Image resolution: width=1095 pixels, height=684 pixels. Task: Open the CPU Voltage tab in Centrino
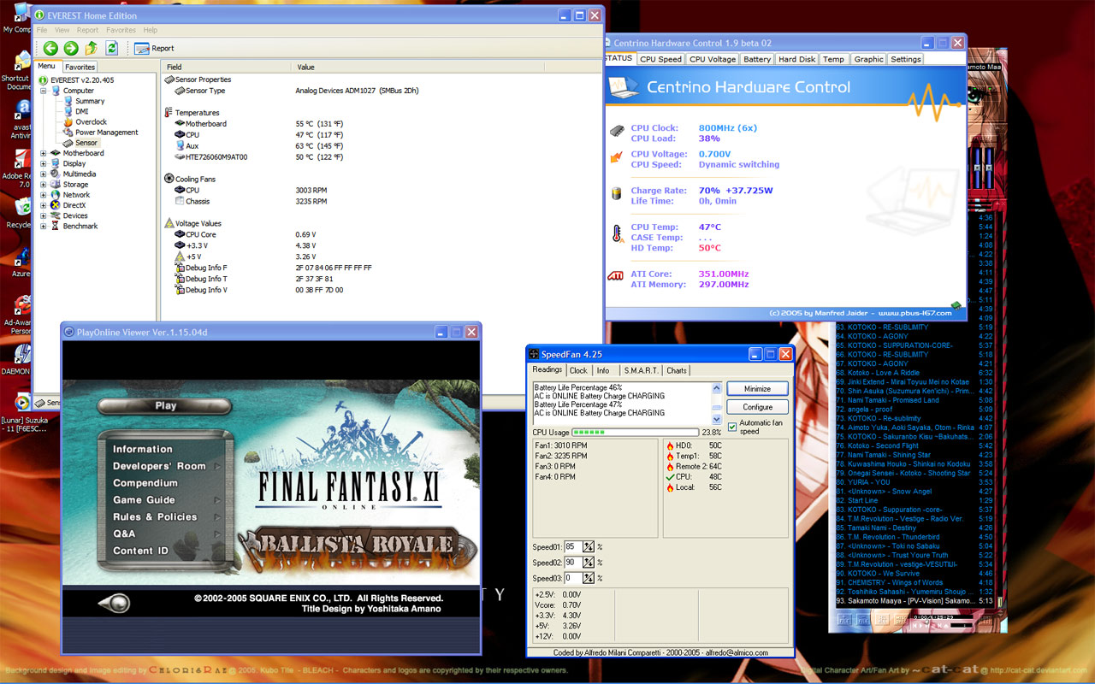[x=712, y=59]
